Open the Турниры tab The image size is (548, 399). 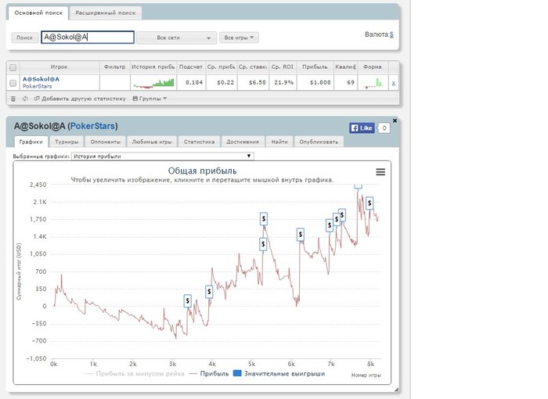click(67, 142)
